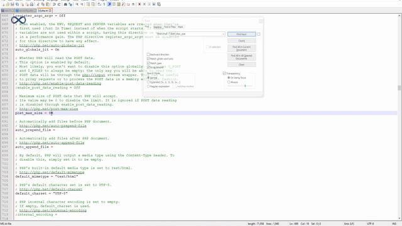Image resolution: width=402 pixels, height=226 pixels.
Task: Click the Close All toolbar icon
Action: coord(27,4)
